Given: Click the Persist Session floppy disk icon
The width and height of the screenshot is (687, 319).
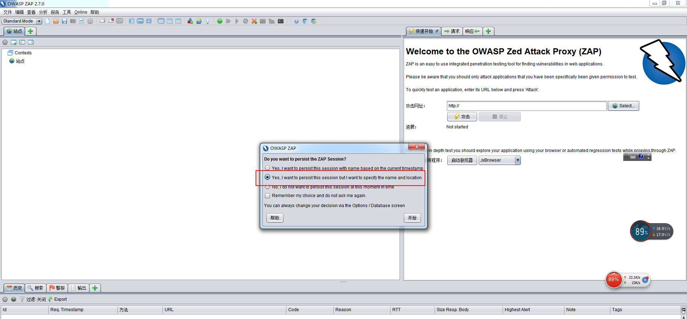Looking at the screenshot, I should (64, 21).
